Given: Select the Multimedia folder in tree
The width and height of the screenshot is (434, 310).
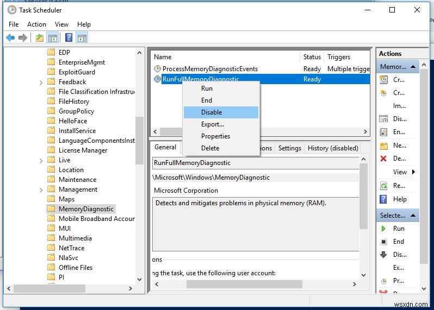Looking at the screenshot, I should pos(75,238).
